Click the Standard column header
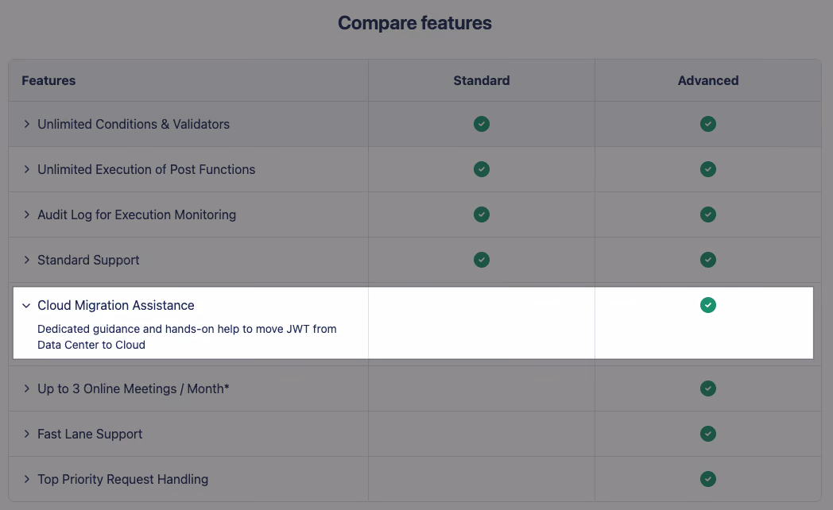Image resolution: width=833 pixels, height=510 pixels. [482, 81]
